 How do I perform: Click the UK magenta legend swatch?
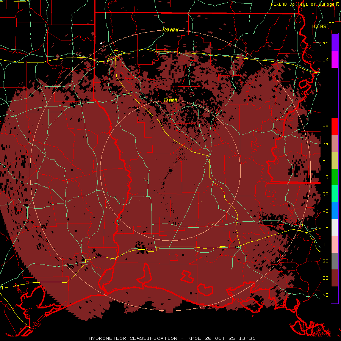point(335,59)
